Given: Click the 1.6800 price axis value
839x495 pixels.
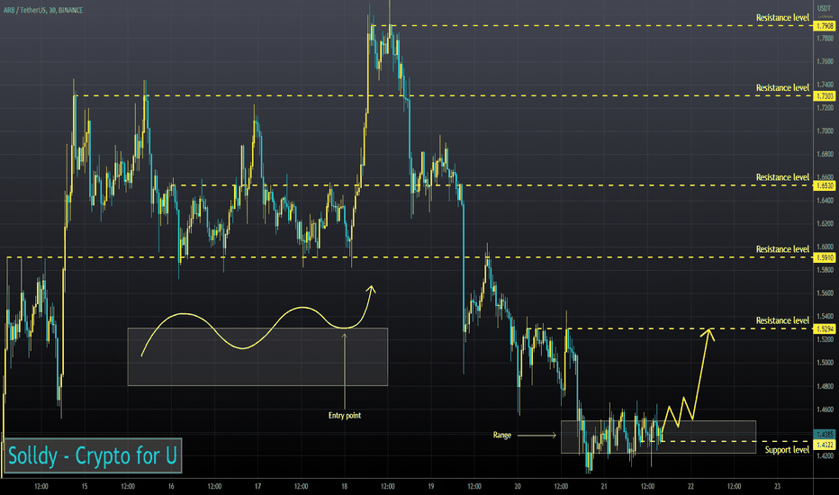Looking at the screenshot, I should tap(825, 154).
